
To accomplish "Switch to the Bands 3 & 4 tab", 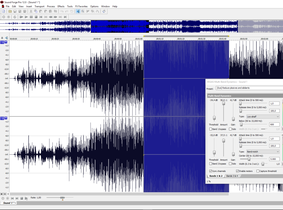I will click(x=232, y=176).
